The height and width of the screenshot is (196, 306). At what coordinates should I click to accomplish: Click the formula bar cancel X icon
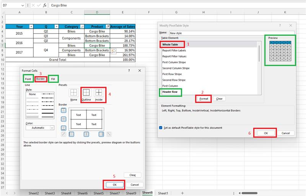[33, 5]
